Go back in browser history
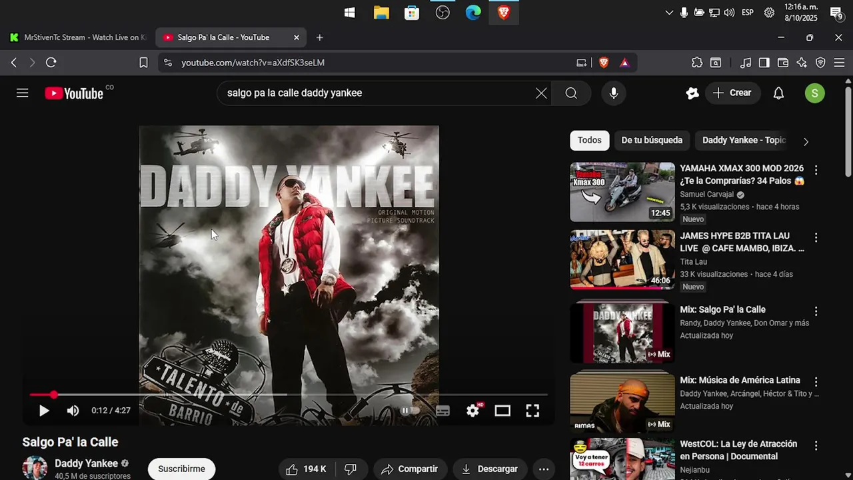The height and width of the screenshot is (480, 853). (x=14, y=63)
